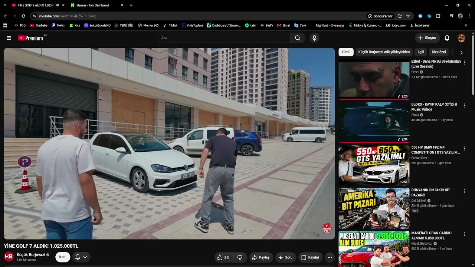This screenshot has width=475, height=267.
Task: Click the red Abone Ol video watermark
Action: click(327, 228)
